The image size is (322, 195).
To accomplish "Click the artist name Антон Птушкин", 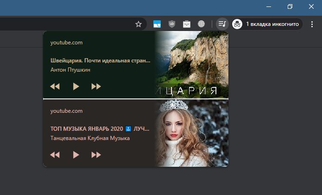I will click(x=70, y=70).
